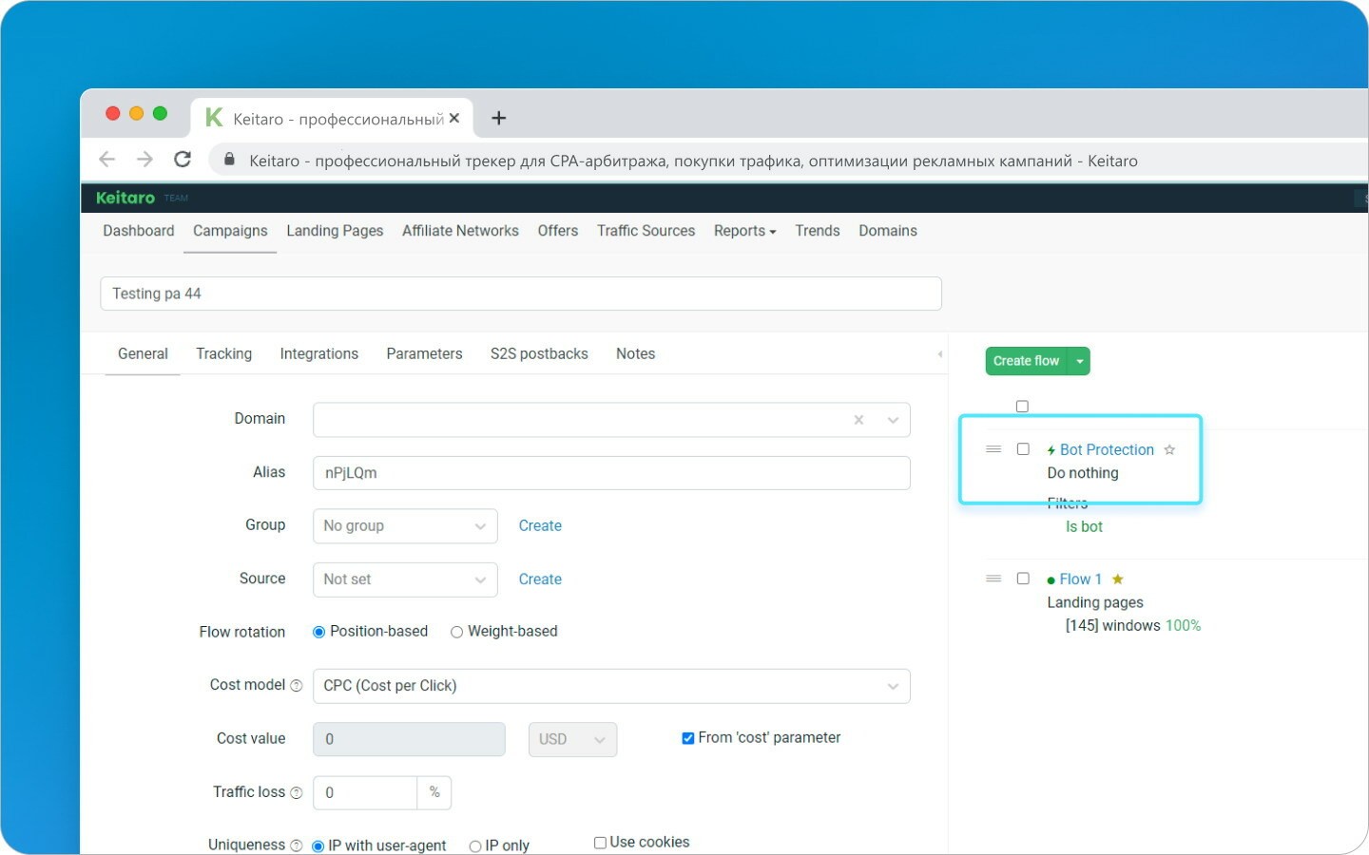Reload the page with the refresh icon
This screenshot has width=1369, height=855.
click(183, 160)
